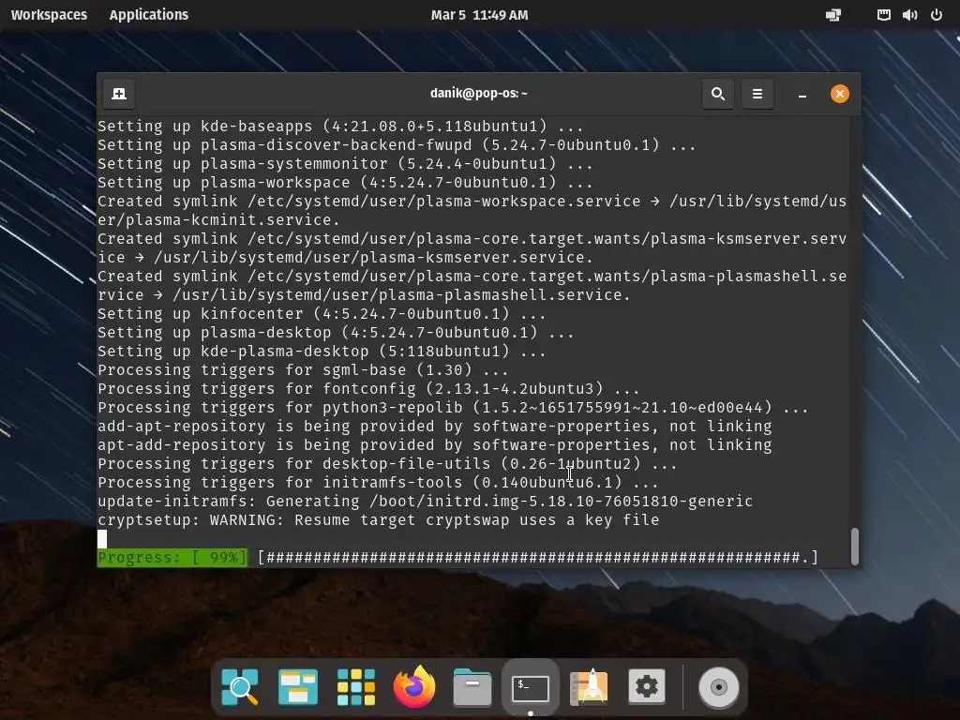960x720 pixels.
Task: Open the Applications menu
Action: 149,15
